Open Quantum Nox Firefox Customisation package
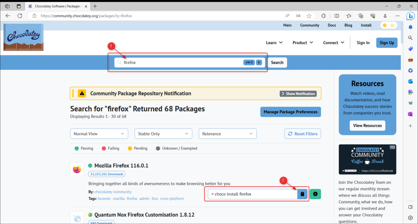418x224 pixels. coord(144,215)
